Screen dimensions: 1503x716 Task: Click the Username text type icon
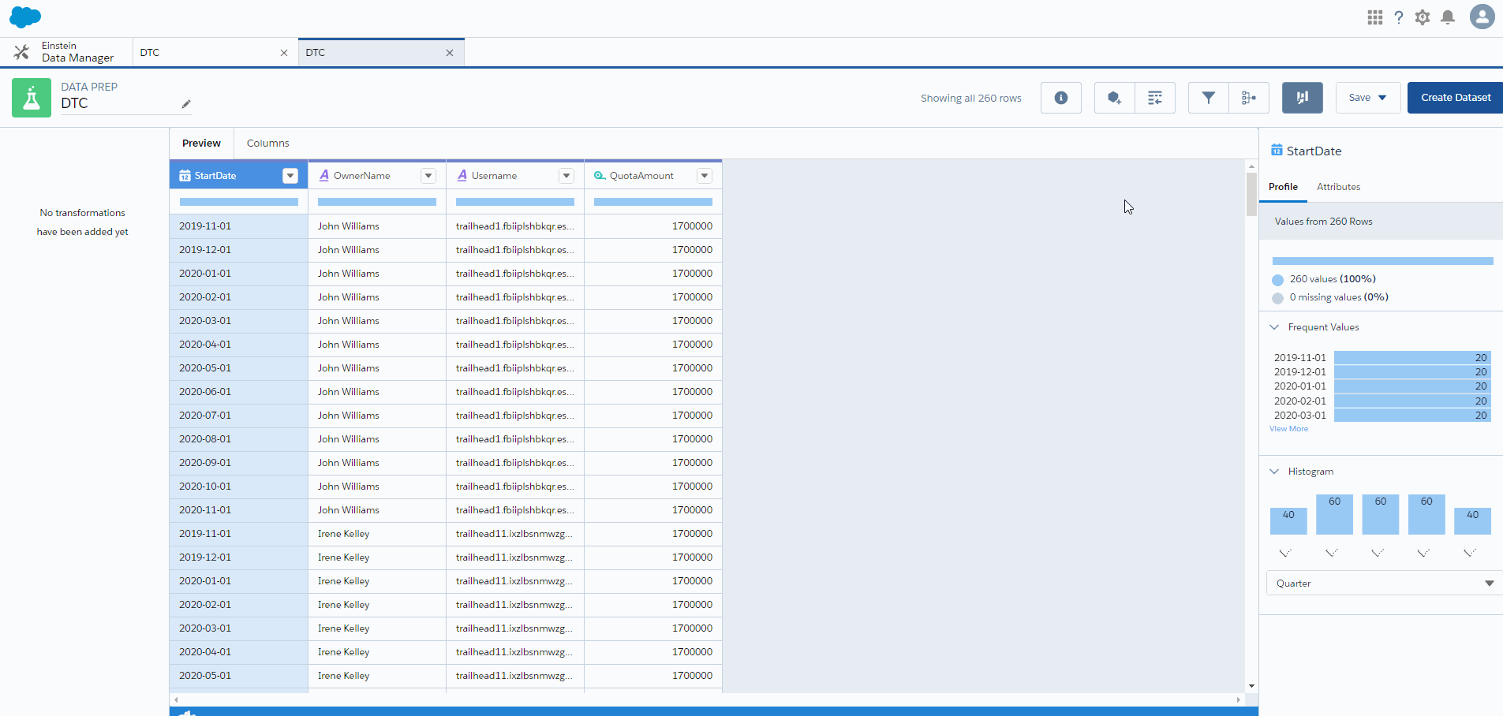[x=462, y=176]
